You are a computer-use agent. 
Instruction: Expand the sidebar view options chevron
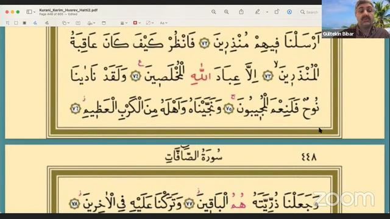[x=34, y=12]
